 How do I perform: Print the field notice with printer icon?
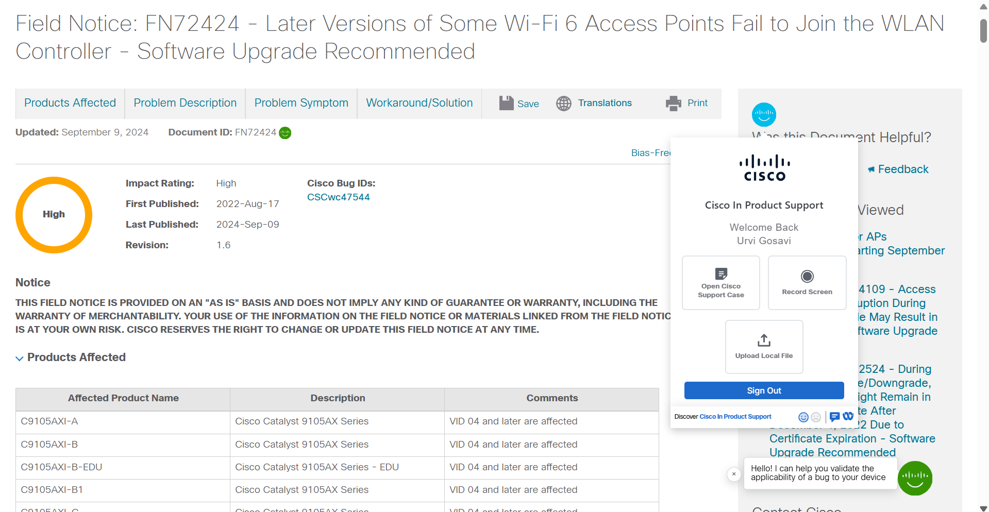click(673, 103)
